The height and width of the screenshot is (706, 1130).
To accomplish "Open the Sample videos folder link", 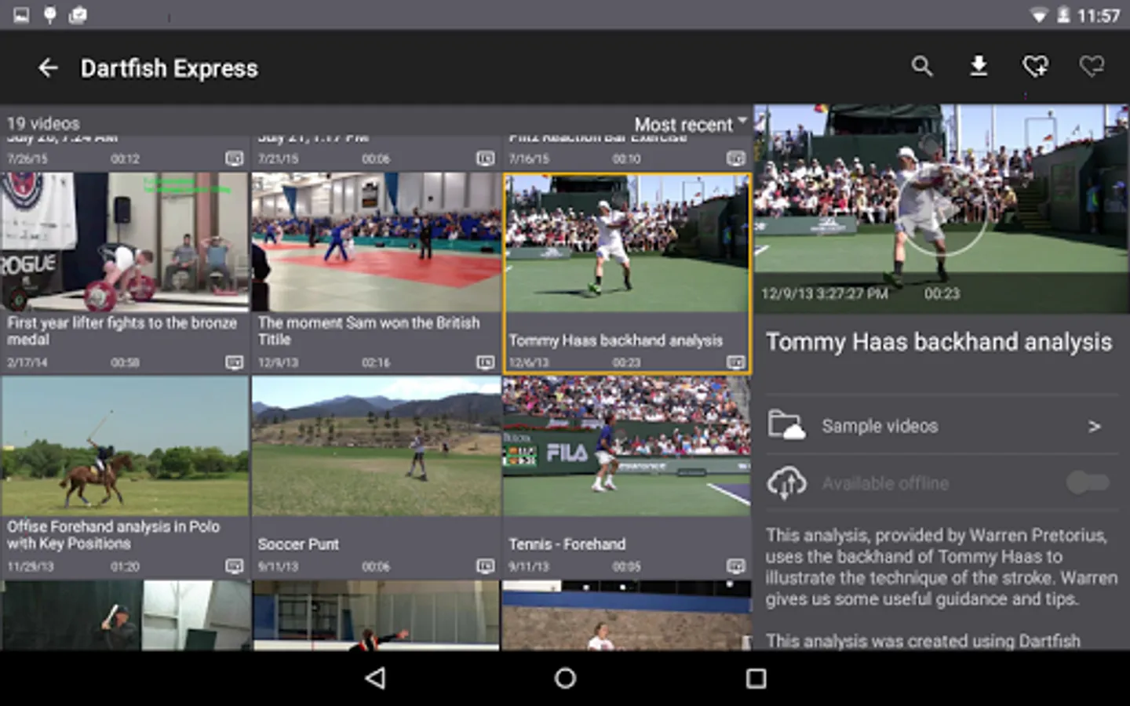I will [942, 426].
